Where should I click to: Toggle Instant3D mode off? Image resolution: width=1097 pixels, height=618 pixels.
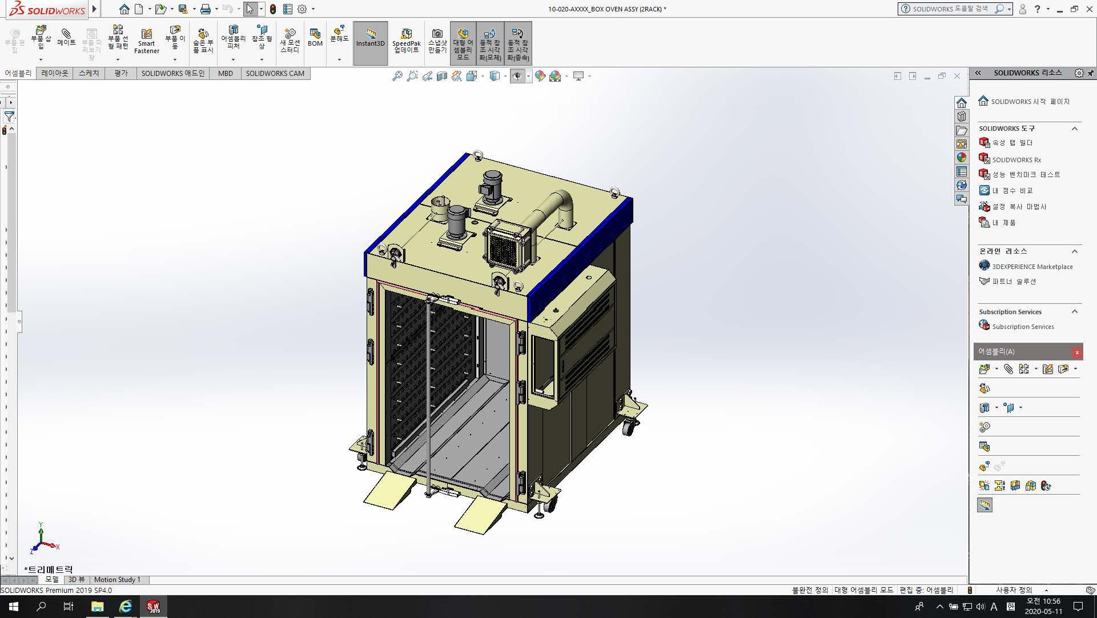click(370, 41)
